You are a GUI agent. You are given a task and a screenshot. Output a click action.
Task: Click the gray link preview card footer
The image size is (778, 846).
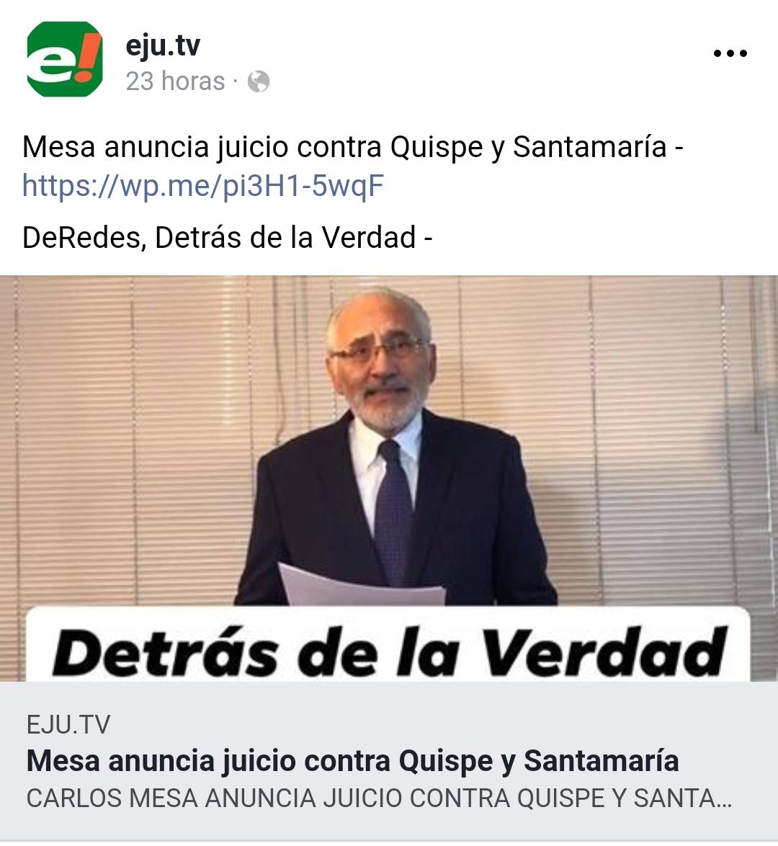(389, 761)
